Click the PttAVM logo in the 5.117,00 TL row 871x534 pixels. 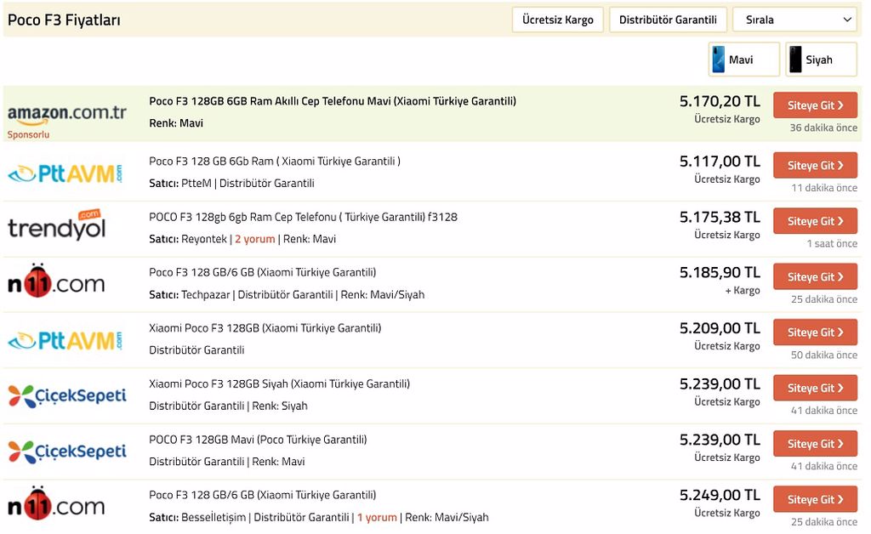tap(65, 173)
